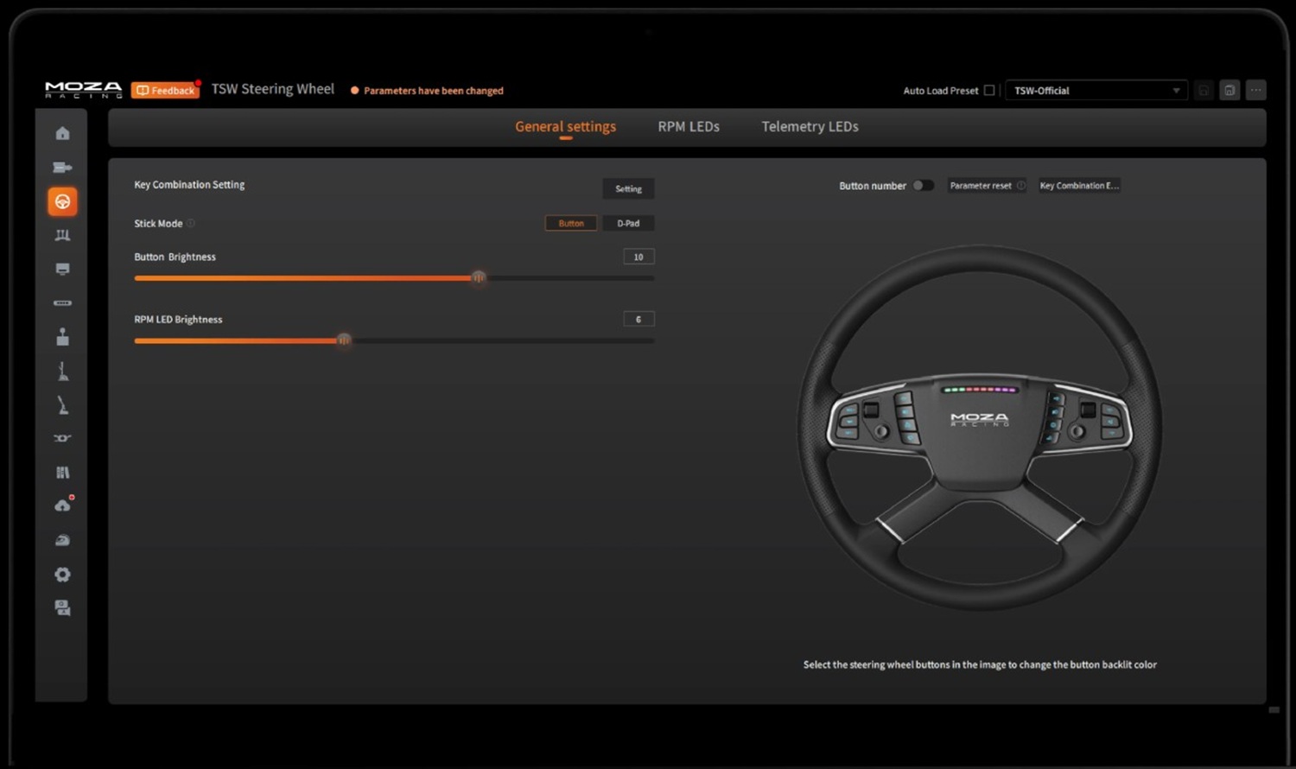Set Stick Mode to Button
The width and height of the screenshot is (1296, 769).
571,223
